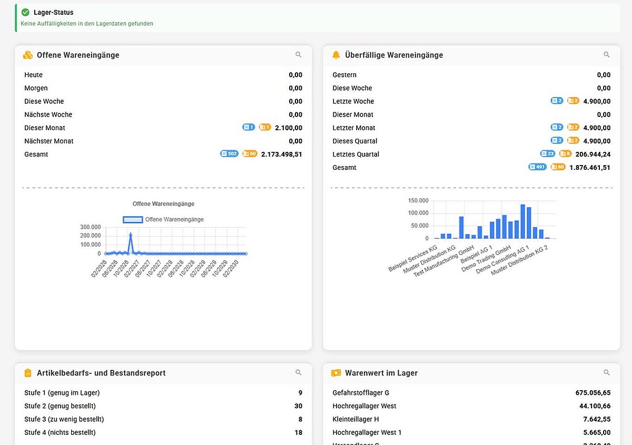The height and width of the screenshot is (445, 632).
Task: Click the search icon in Warenwert im Lager
Action: coord(607,373)
